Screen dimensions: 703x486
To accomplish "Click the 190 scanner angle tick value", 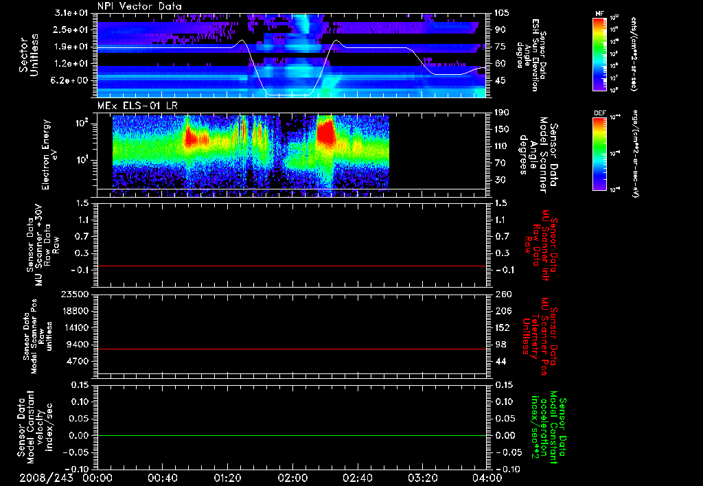I will point(502,113).
